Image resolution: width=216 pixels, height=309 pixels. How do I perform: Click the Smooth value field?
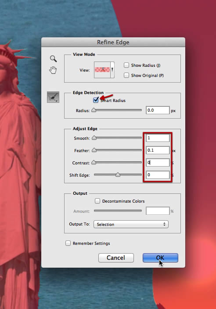158,138
